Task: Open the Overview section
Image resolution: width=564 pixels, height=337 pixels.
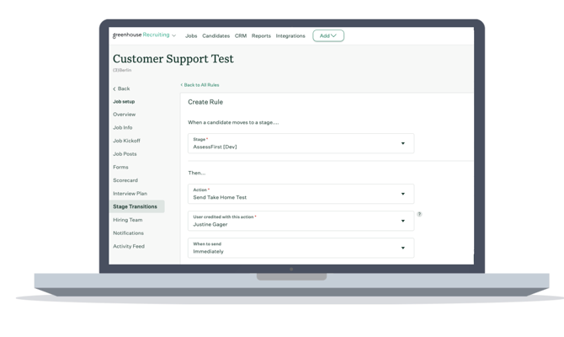Action: coord(124,115)
